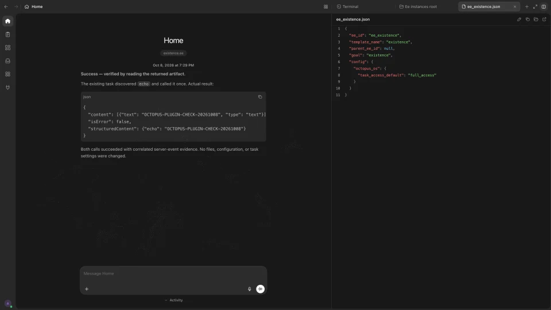The width and height of the screenshot is (551, 310).
Task: Click the ee_existence.json file name header
Action: click(x=353, y=19)
